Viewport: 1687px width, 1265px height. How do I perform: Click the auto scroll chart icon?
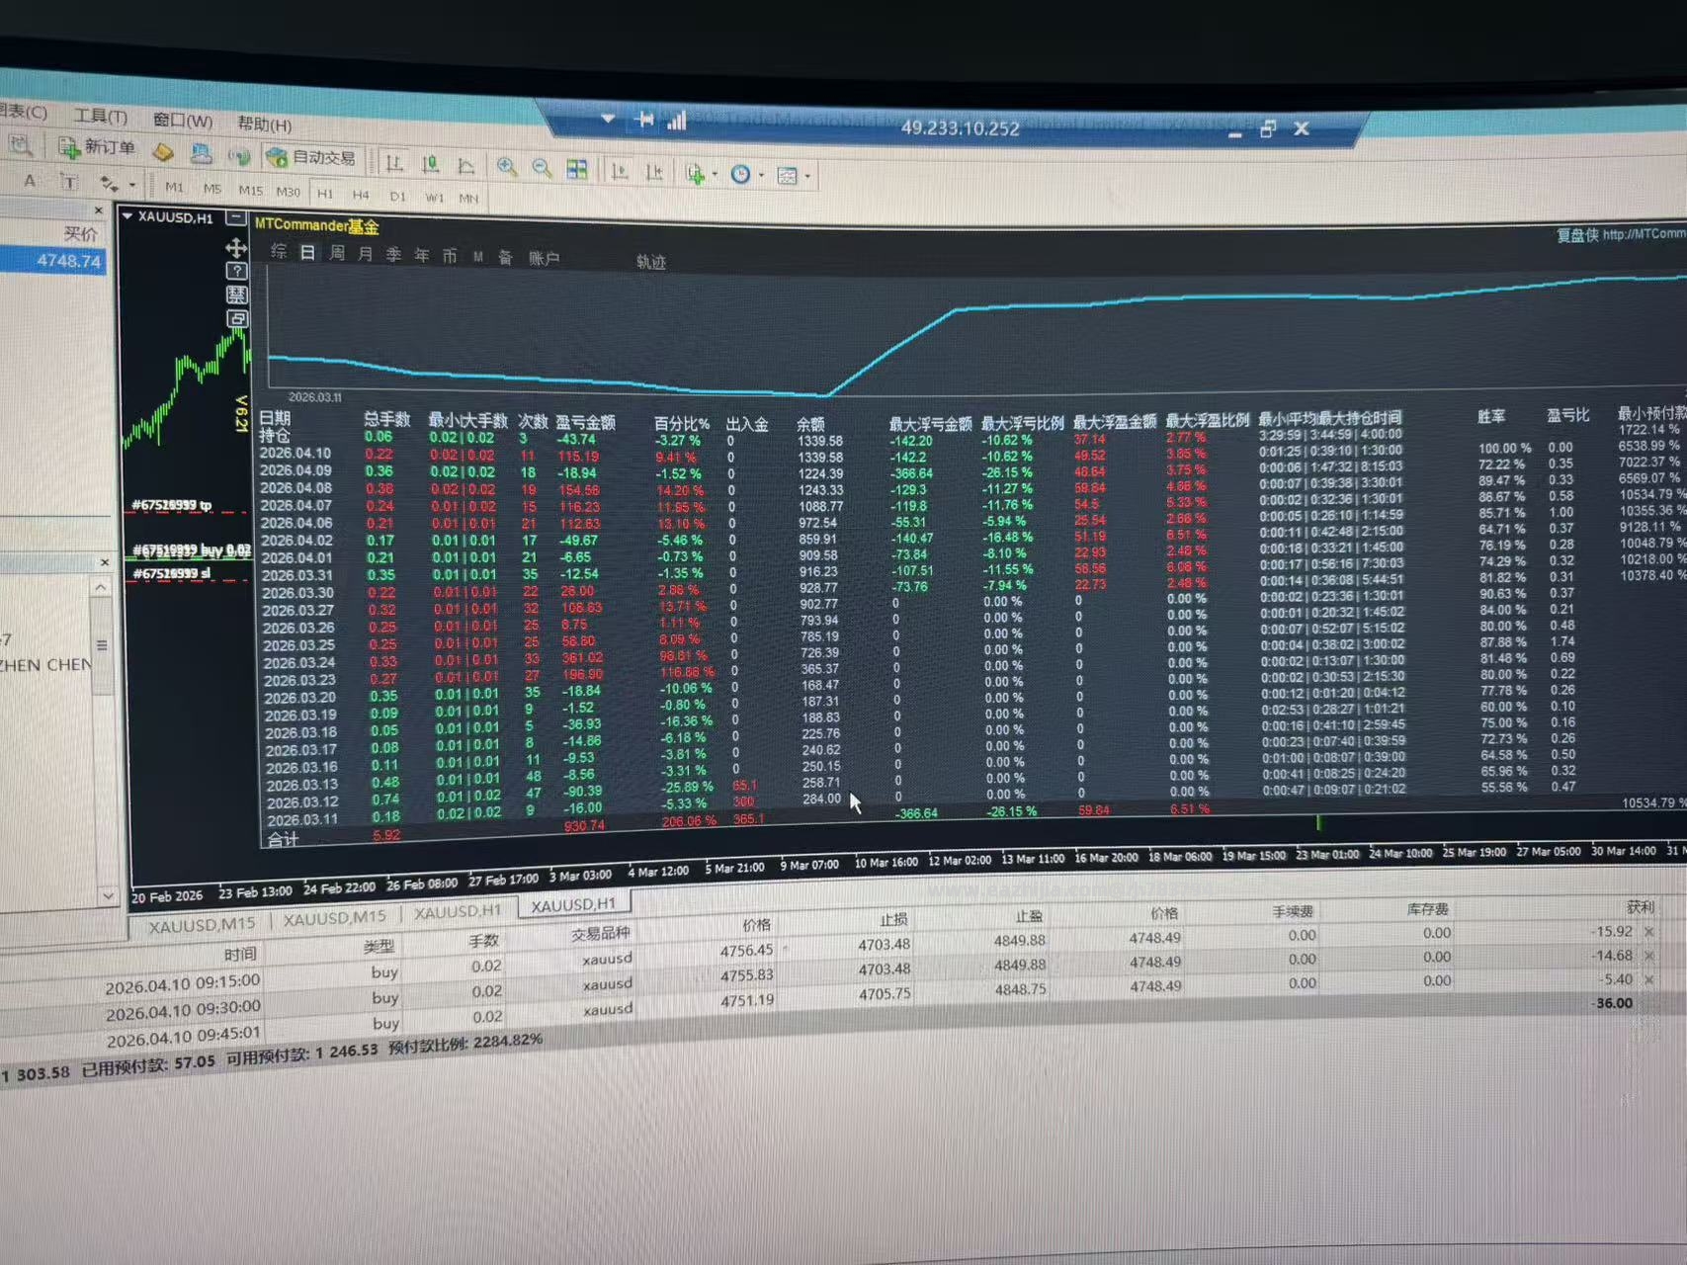[619, 172]
